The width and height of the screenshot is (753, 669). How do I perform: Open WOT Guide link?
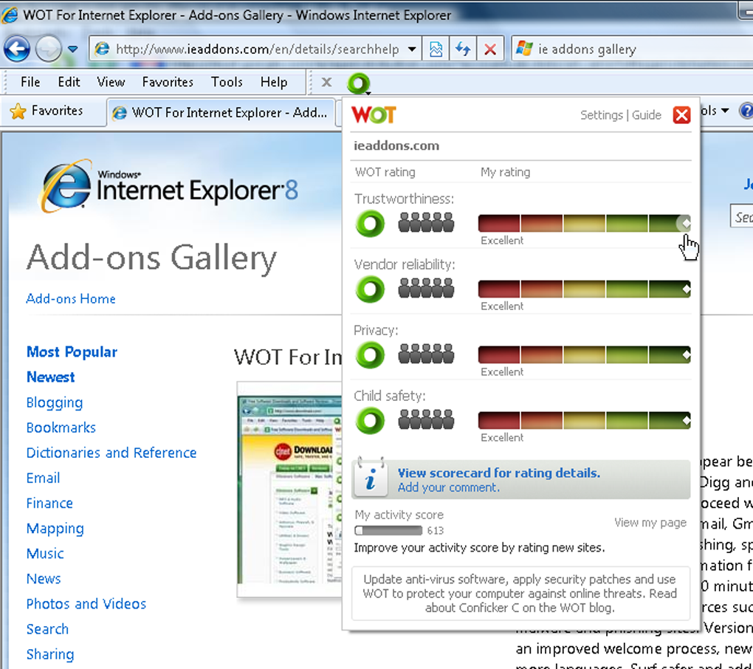[647, 115]
